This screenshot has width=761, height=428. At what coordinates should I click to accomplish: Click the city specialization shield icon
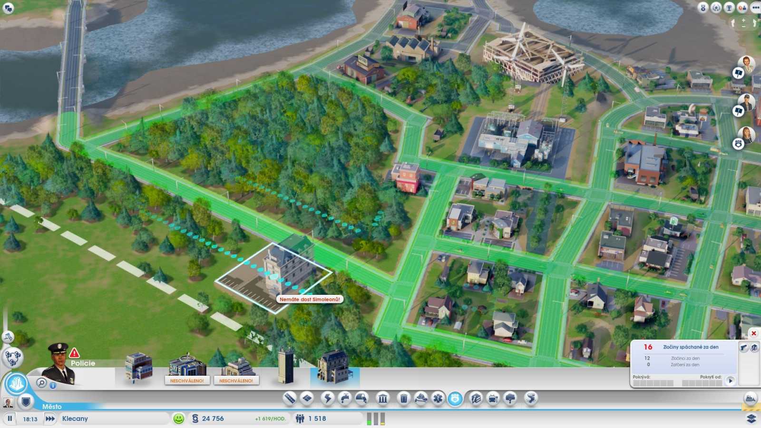click(x=26, y=402)
